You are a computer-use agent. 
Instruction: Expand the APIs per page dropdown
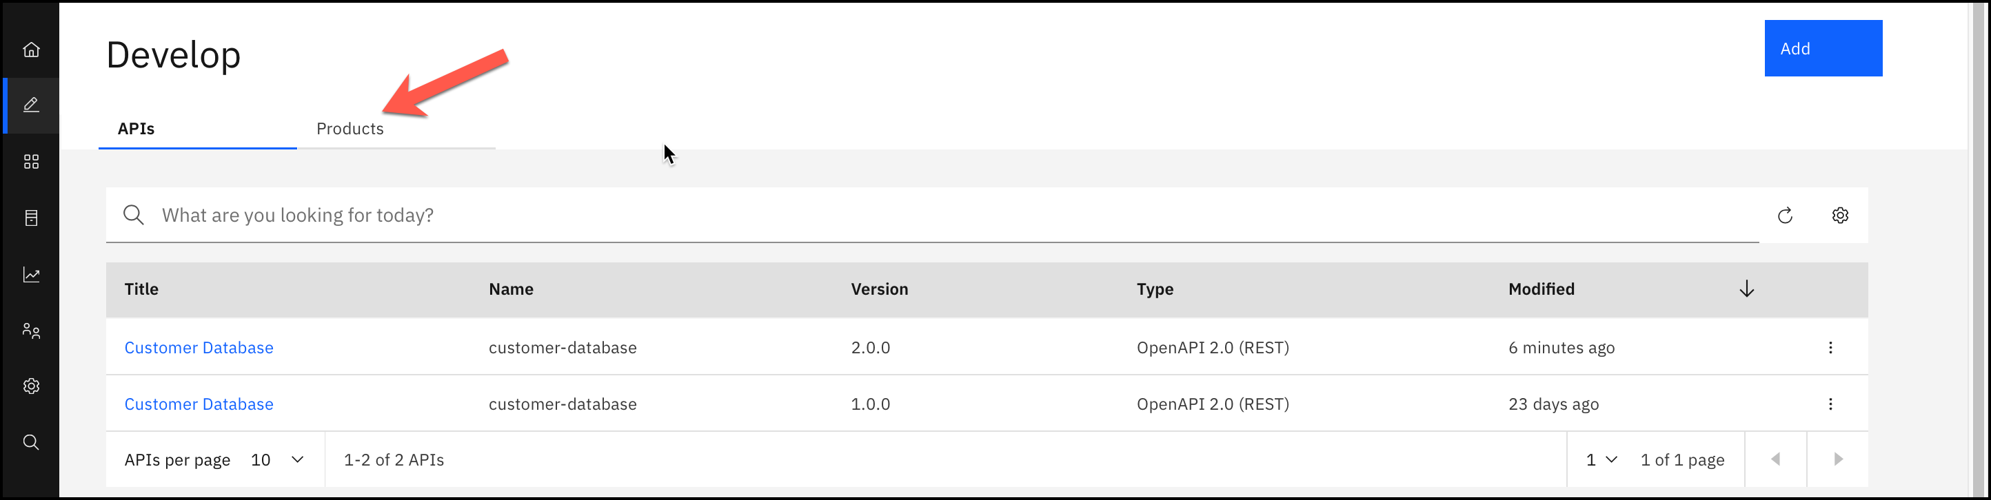click(276, 460)
